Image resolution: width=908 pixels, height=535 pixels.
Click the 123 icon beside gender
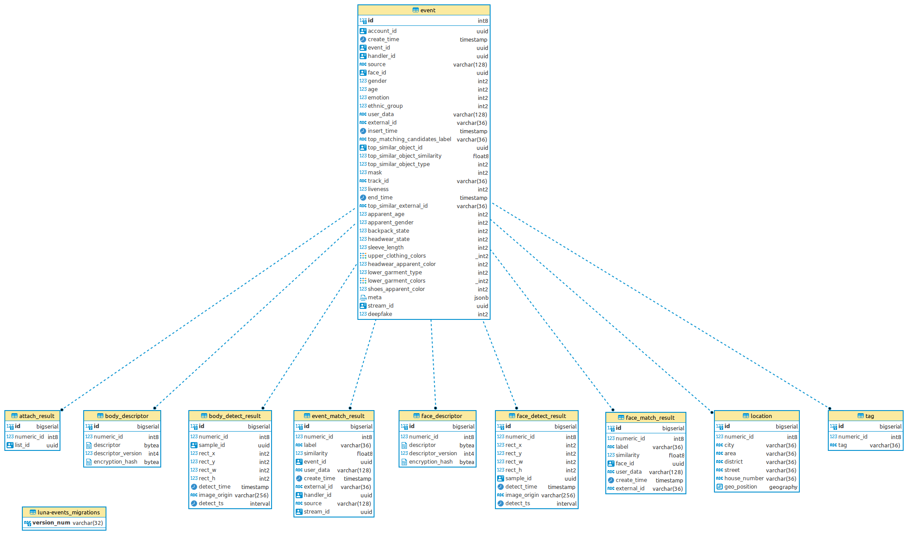click(363, 81)
